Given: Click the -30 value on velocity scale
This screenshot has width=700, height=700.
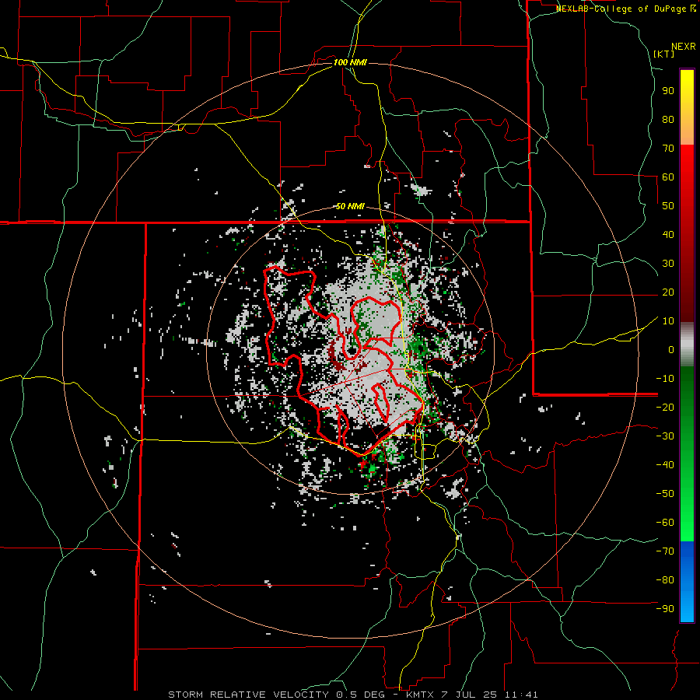Looking at the screenshot, I should [665, 436].
